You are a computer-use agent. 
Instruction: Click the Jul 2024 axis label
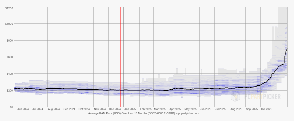pyautogui.click(x=38, y=109)
